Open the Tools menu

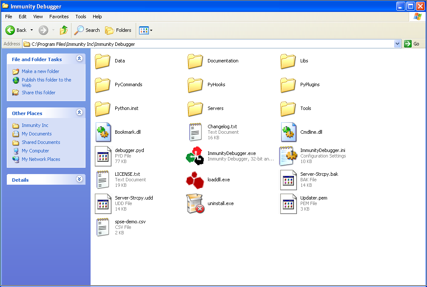tap(80, 17)
